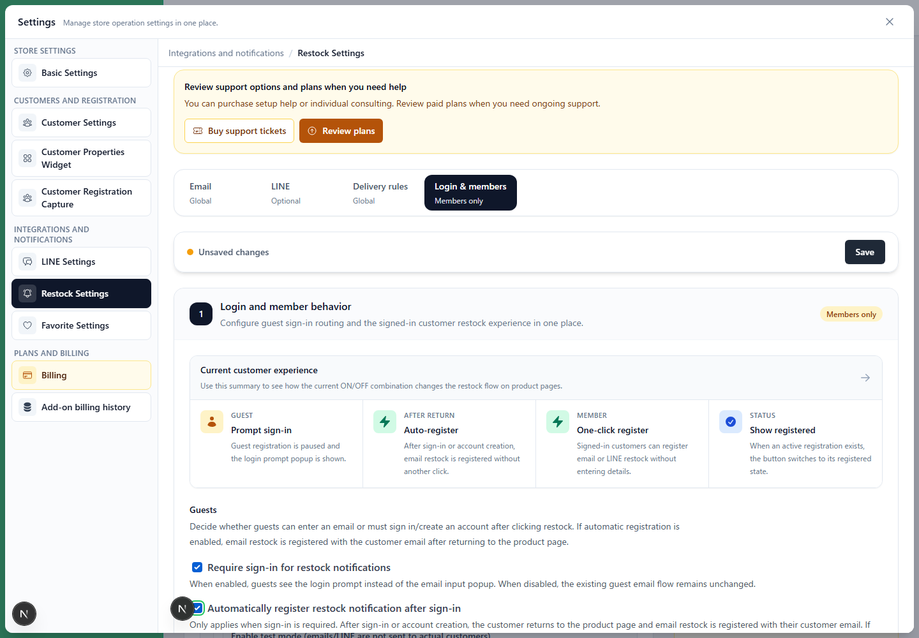The width and height of the screenshot is (919, 638).
Task: Expand Current customer experience with the arrow
Action: pyautogui.click(x=865, y=378)
